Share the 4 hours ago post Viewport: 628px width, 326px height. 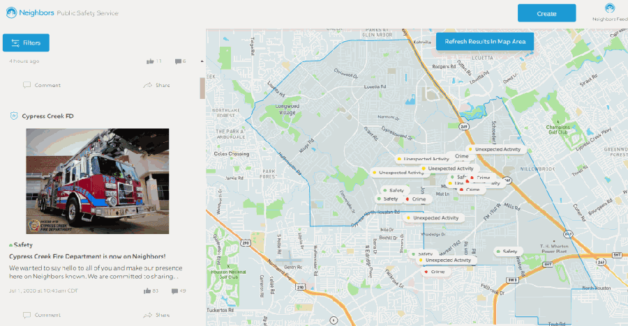click(156, 85)
